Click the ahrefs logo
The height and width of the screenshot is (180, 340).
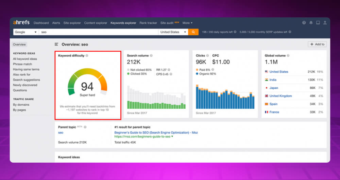tap(22, 23)
